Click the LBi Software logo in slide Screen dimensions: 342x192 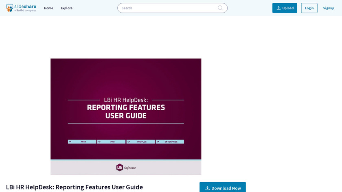(x=126, y=167)
